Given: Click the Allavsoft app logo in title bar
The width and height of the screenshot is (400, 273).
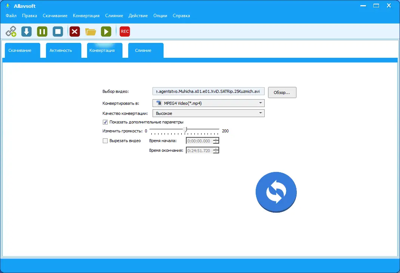Looking at the screenshot, I should pyautogui.click(x=8, y=6).
